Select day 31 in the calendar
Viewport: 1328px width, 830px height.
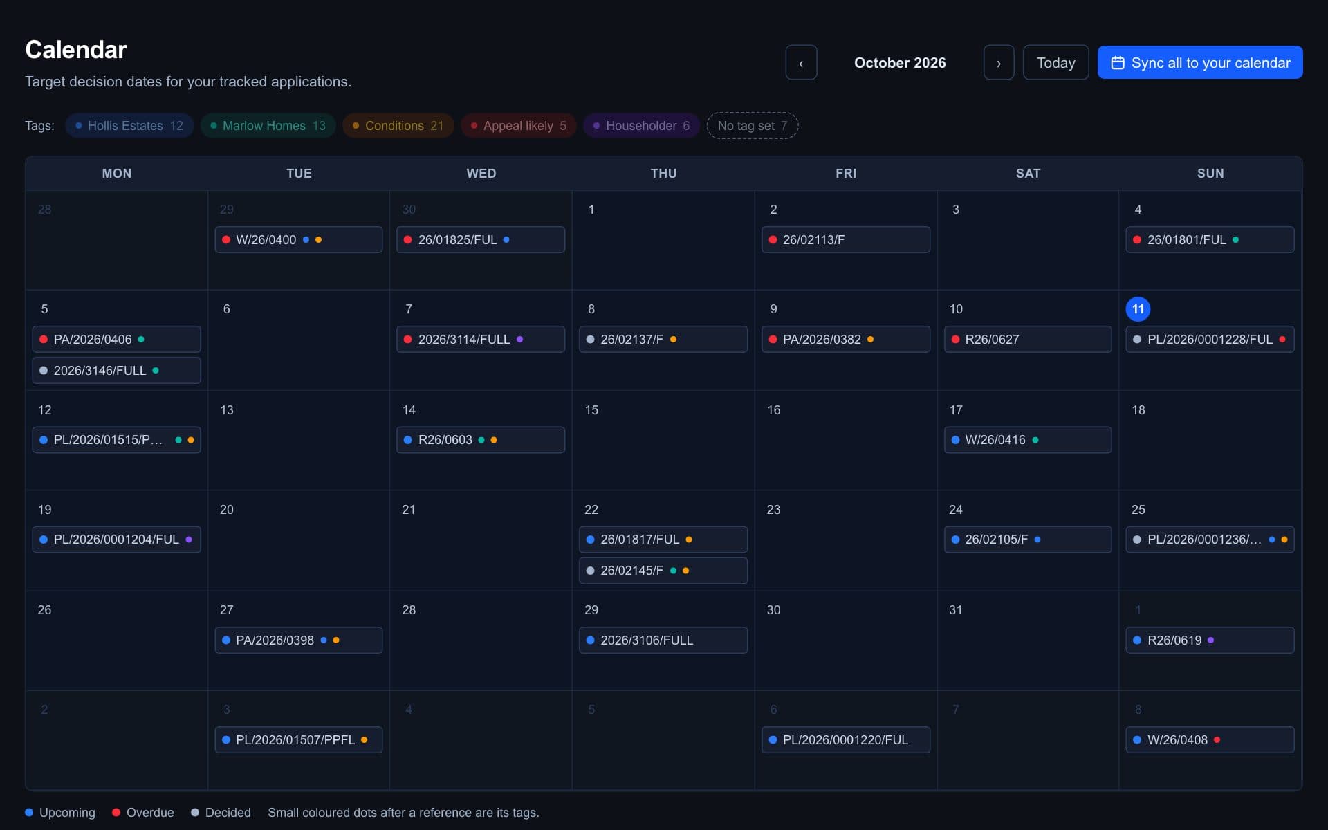955,610
